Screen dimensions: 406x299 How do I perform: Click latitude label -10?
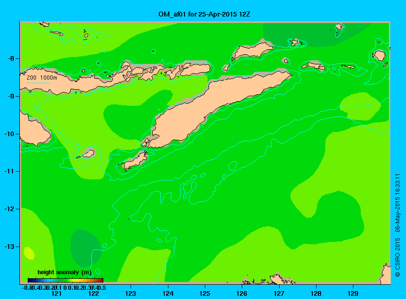click(9, 134)
